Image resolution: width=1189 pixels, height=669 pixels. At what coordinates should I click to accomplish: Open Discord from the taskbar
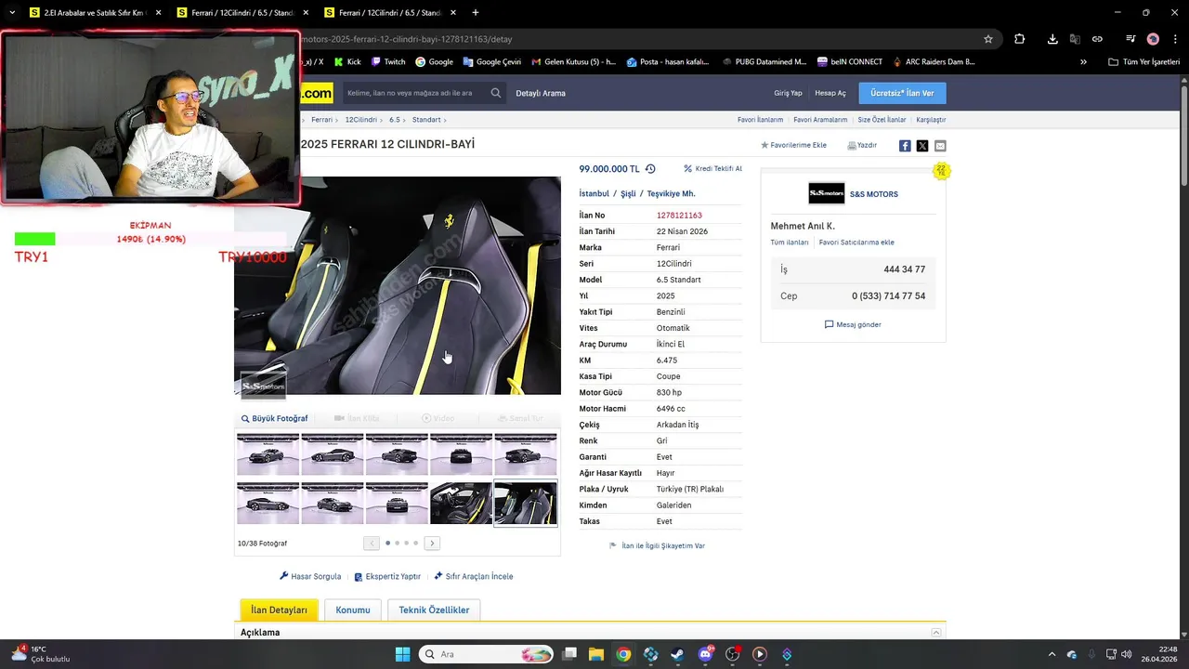coord(705,654)
